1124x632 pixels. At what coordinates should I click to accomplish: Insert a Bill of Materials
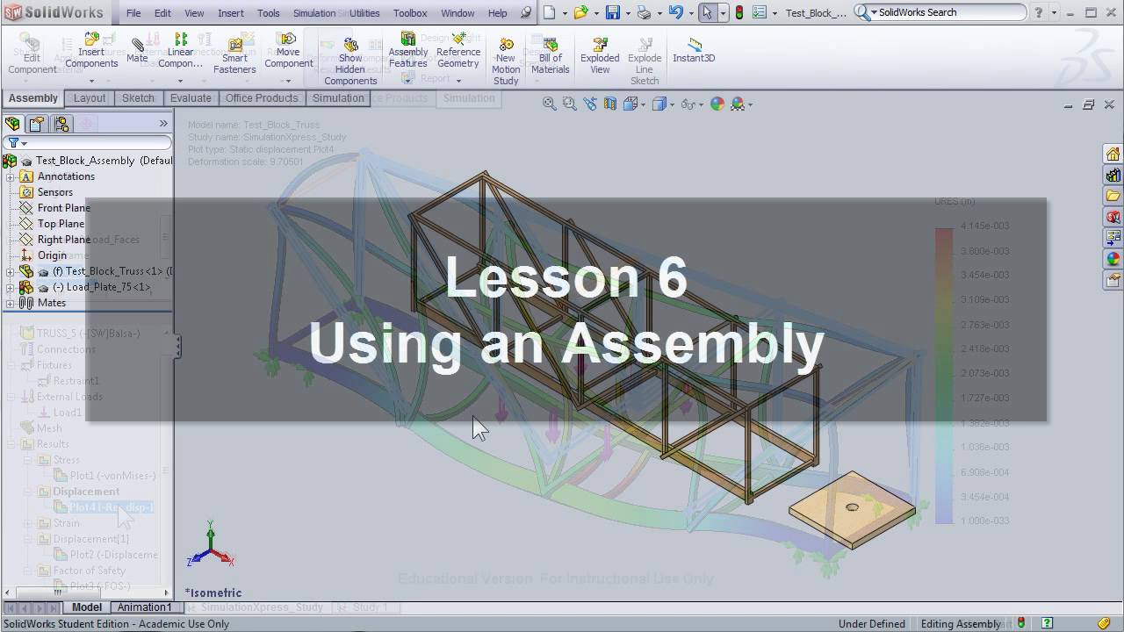[x=551, y=56]
